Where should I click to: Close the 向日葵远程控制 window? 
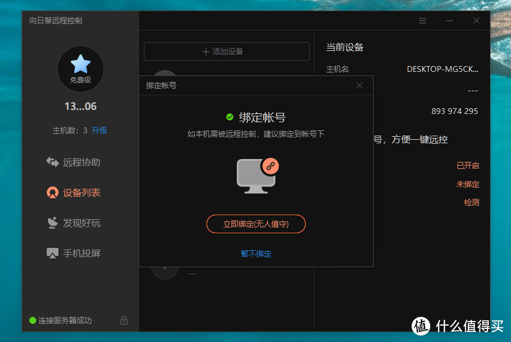point(476,21)
